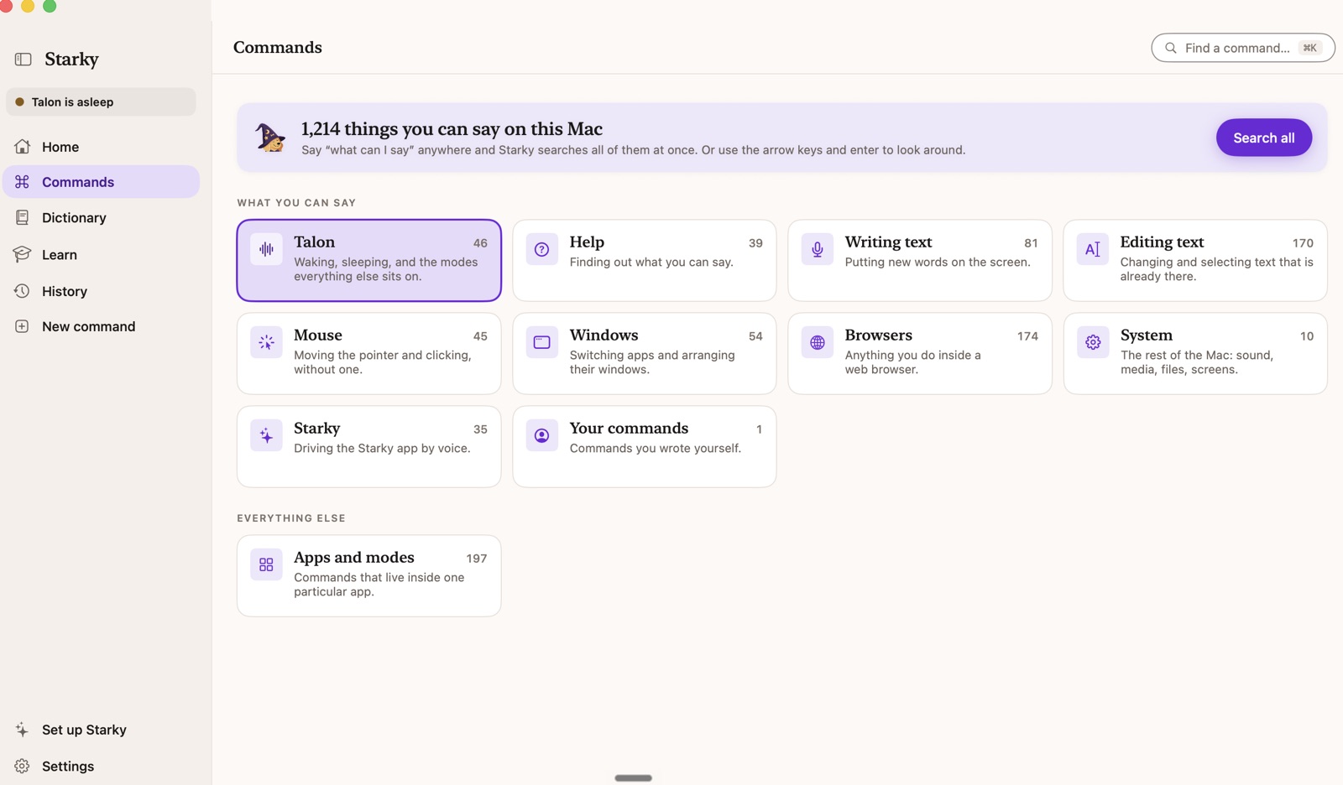Click the Home house icon in sidebar
1343x785 pixels.
point(23,147)
